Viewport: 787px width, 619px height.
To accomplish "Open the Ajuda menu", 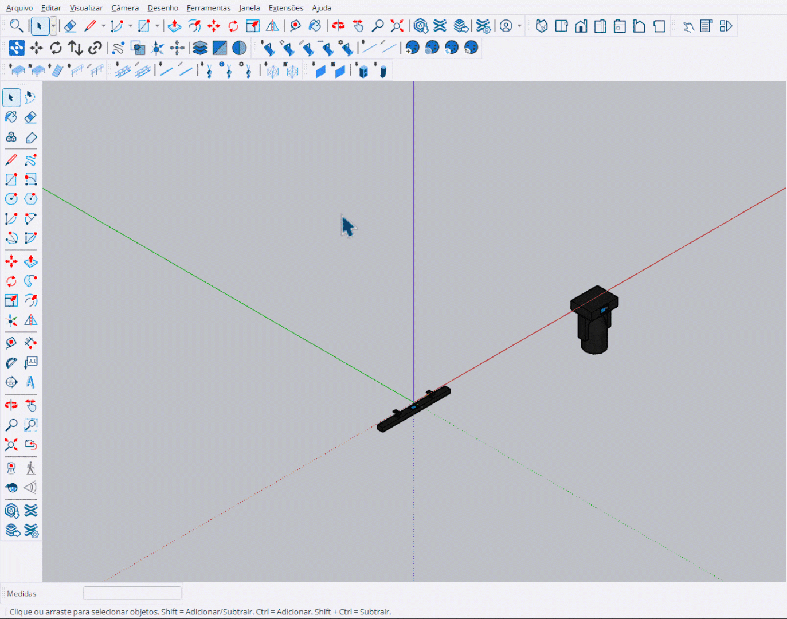I will pos(322,8).
